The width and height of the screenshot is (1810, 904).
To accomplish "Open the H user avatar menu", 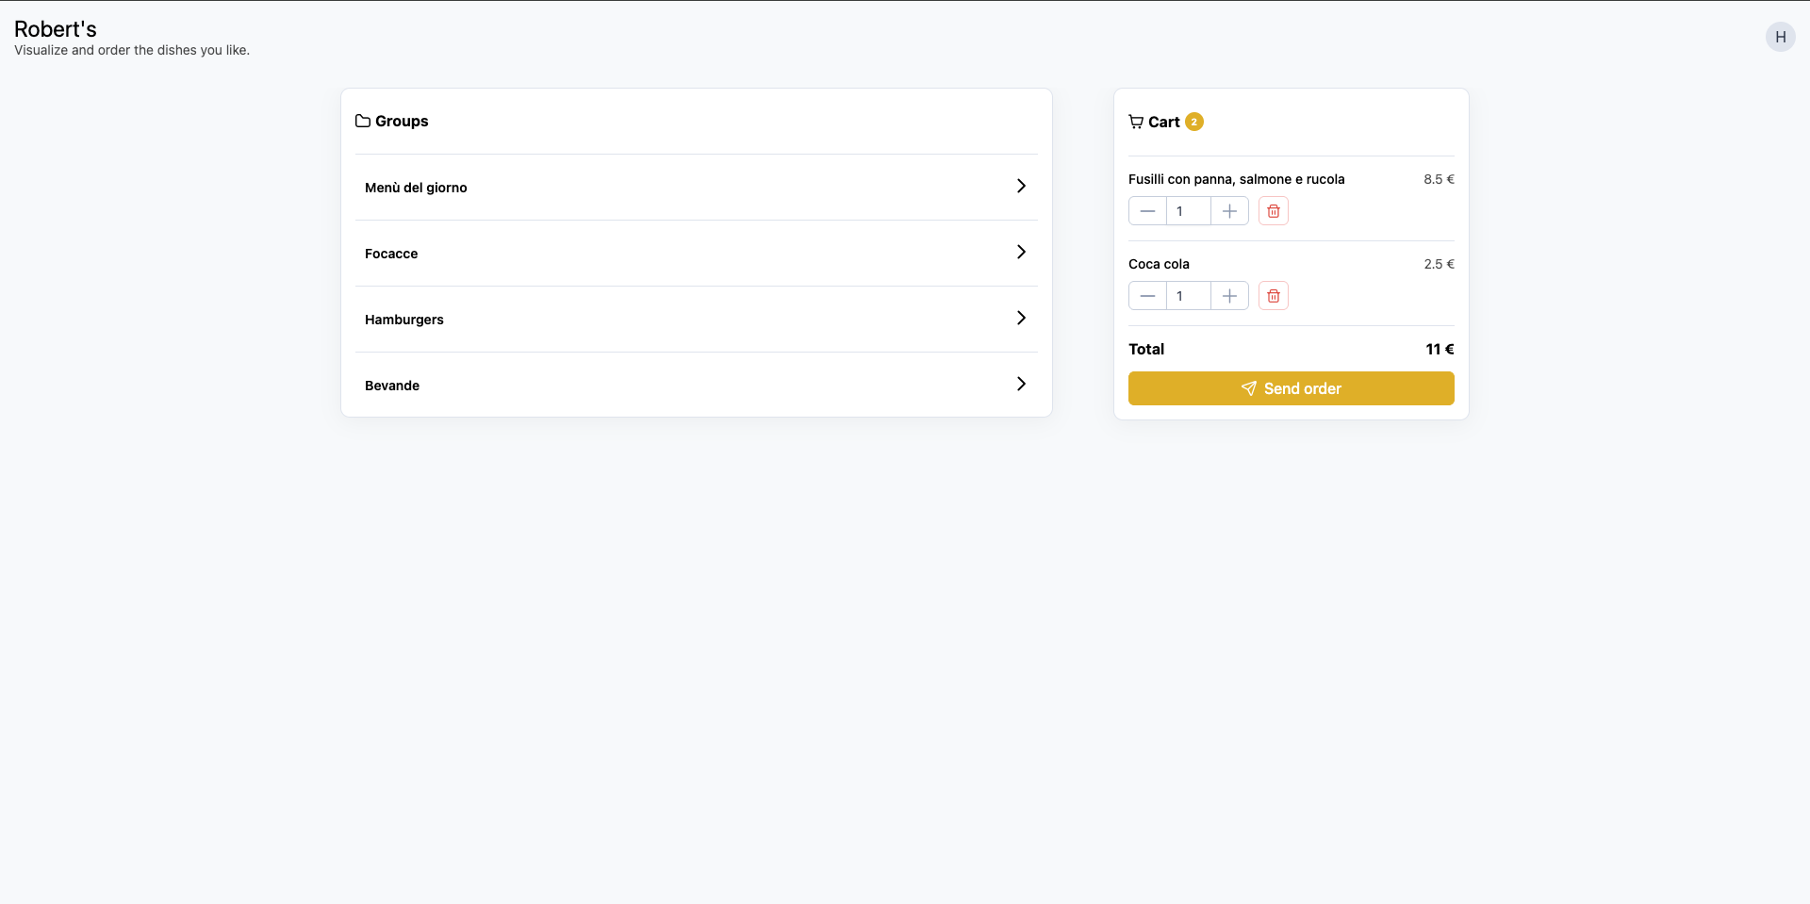I will pos(1780,37).
